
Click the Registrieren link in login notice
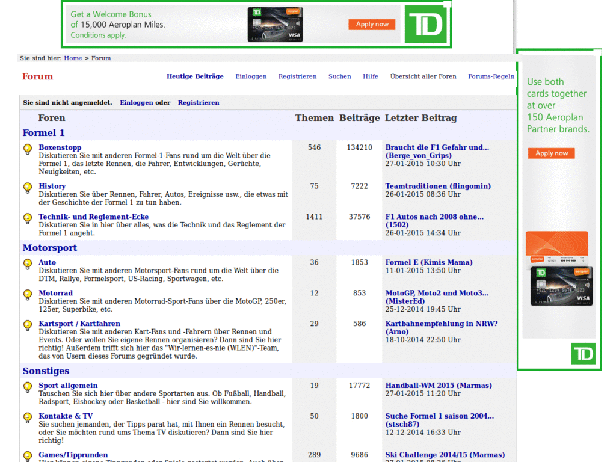tap(199, 102)
